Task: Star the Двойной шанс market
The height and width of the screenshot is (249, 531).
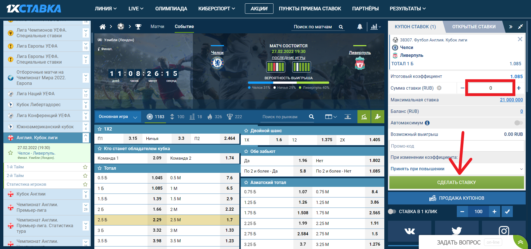Action: click(x=246, y=131)
